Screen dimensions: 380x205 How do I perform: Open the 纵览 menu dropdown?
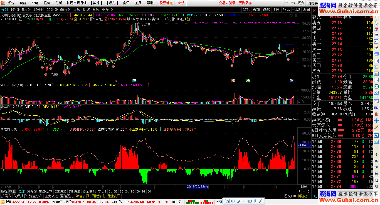(x=113, y=3)
